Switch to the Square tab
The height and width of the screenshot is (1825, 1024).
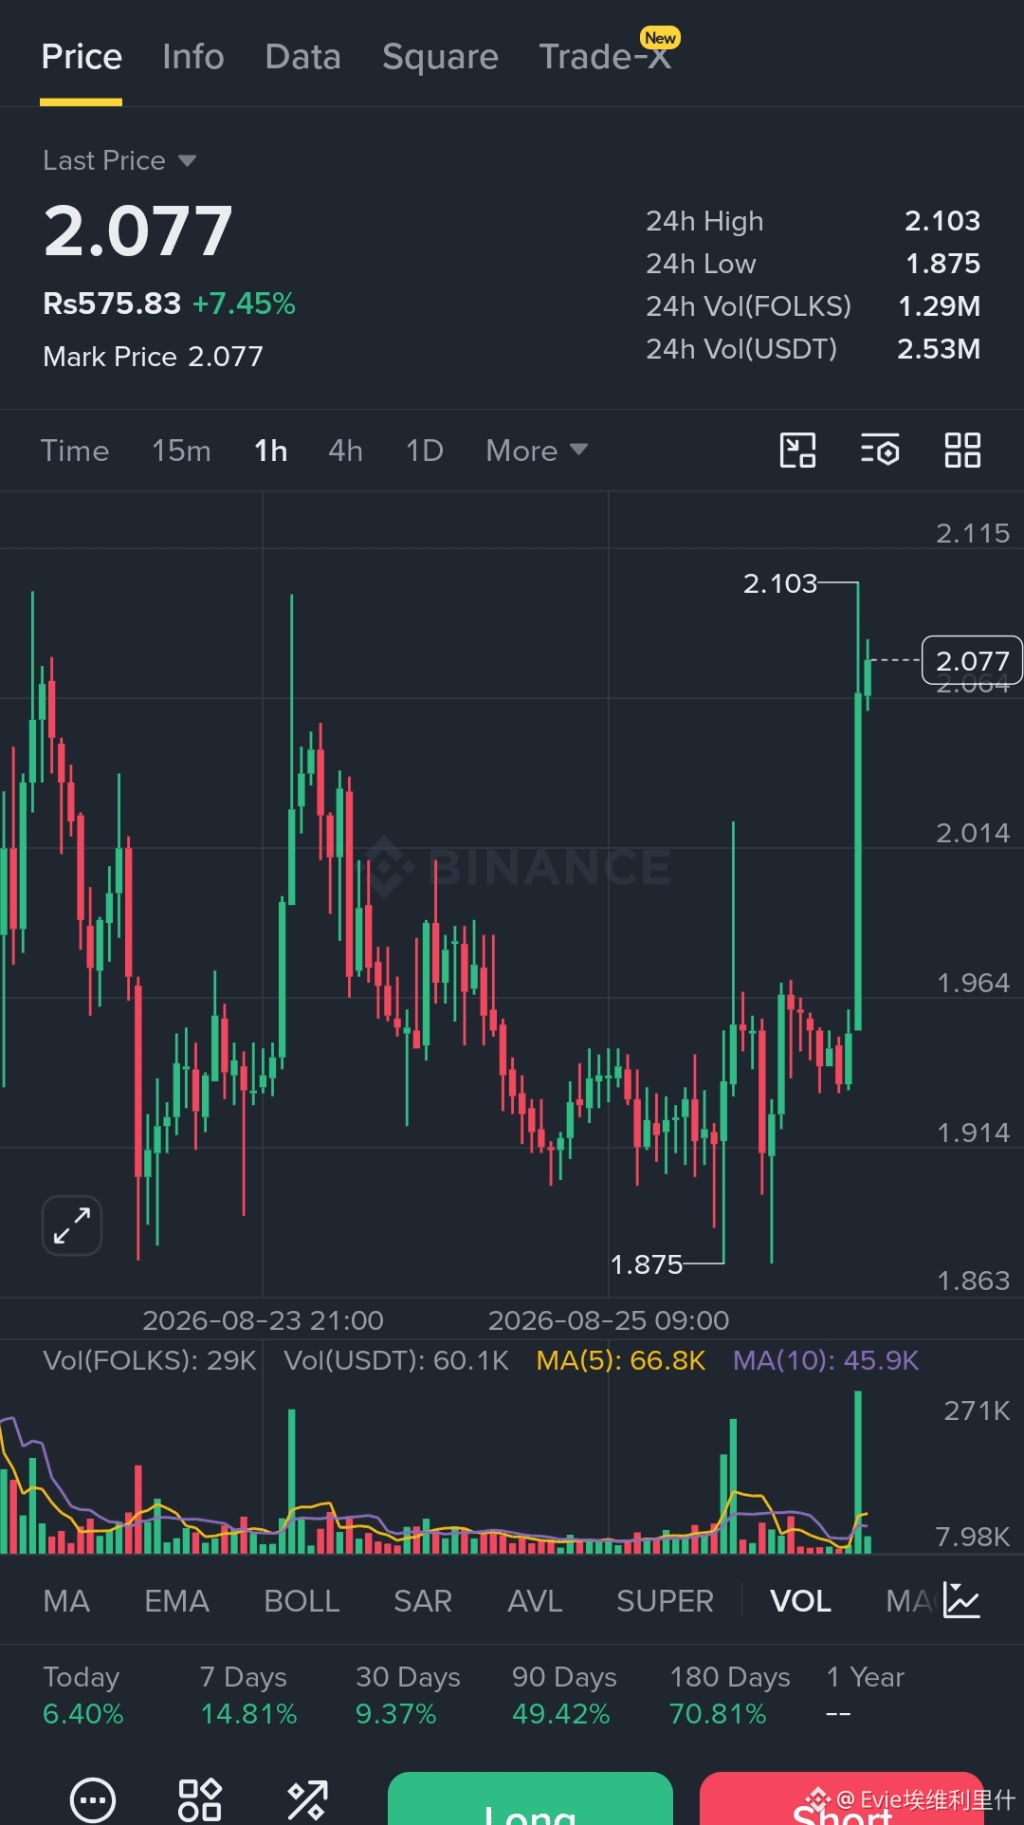[440, 57]
